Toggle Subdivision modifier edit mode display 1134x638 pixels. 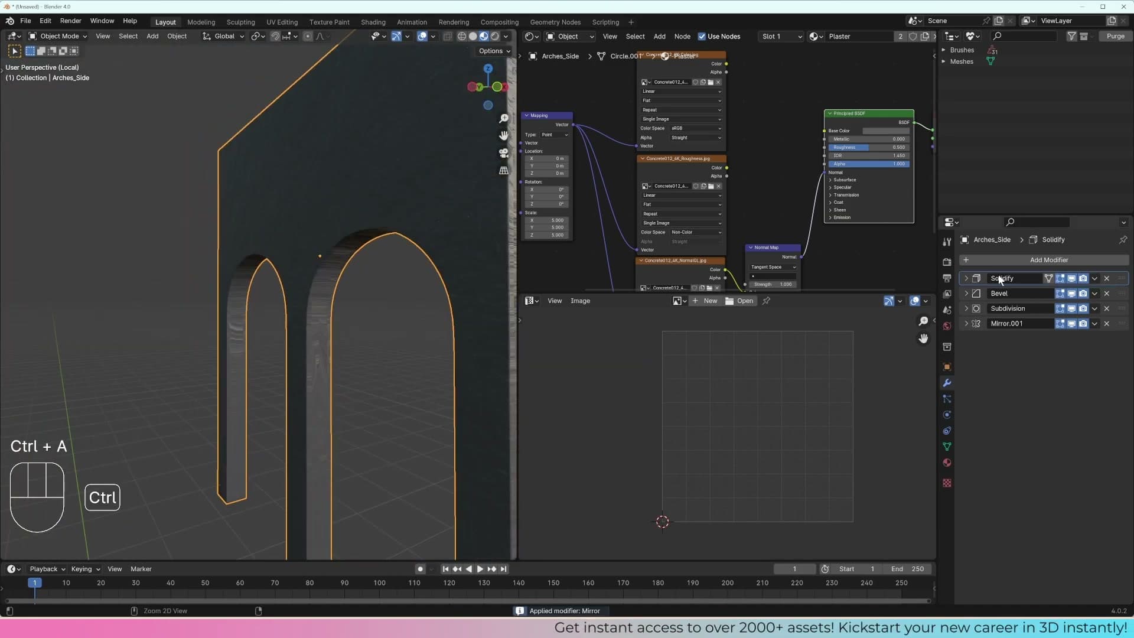(x=1060, y=308)
